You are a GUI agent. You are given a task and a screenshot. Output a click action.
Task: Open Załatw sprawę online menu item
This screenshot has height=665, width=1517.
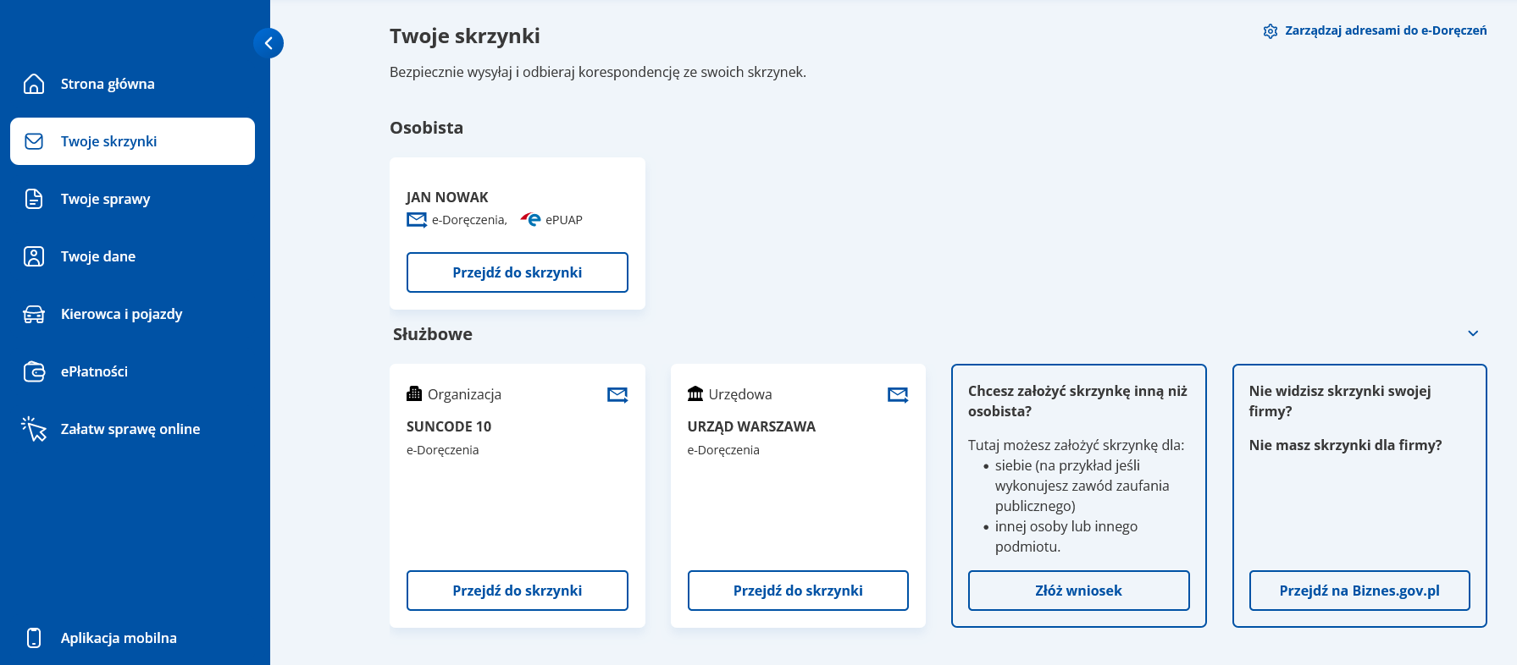(x=132, y=429)
